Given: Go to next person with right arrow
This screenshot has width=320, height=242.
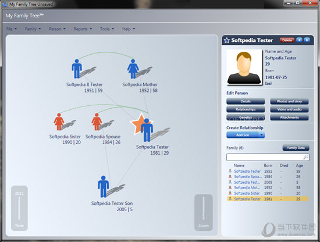Looking at the screenshot, I should click(307, 40).
